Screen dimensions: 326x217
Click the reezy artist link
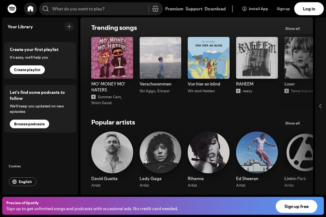point(247,91)
